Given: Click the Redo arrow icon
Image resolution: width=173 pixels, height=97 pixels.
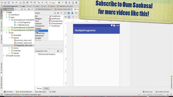Looking at the screenshot, I should pyautogui.click(x=16, y=2).
